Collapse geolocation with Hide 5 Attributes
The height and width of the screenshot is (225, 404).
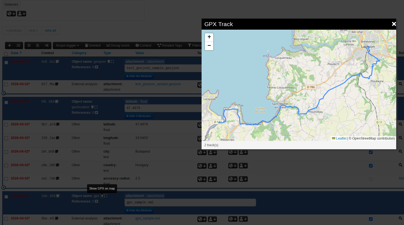[138, 116]
